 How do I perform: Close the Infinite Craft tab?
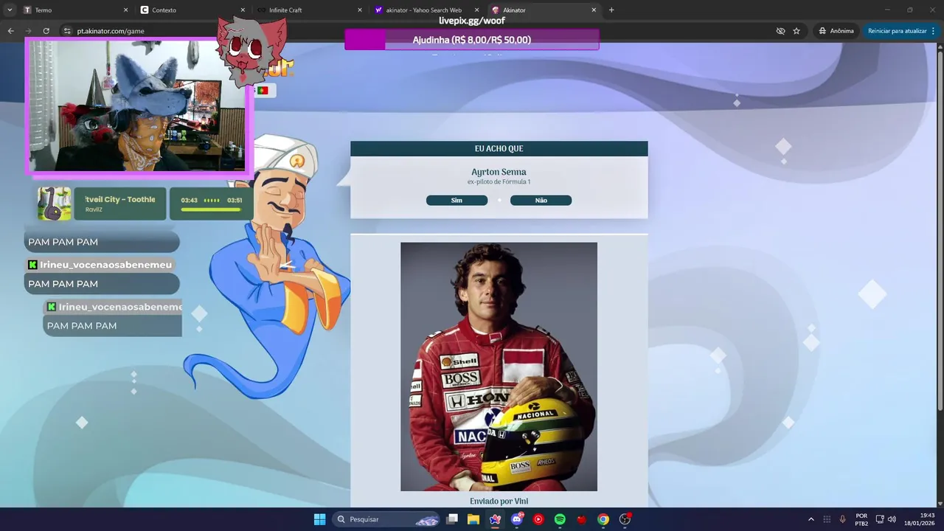pyautogui.click(x=360, y=10)
